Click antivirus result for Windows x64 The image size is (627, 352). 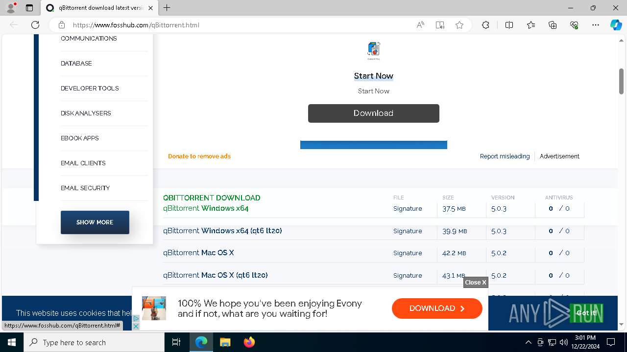tap(559, 209)
